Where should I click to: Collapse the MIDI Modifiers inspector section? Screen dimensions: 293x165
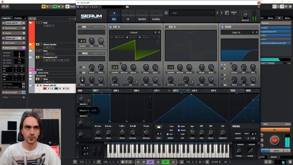(x=13, y=48)
